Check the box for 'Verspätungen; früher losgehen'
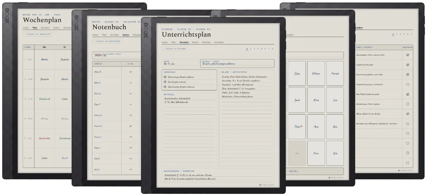The height and width of the screenshot is (196, 427). 407,104
